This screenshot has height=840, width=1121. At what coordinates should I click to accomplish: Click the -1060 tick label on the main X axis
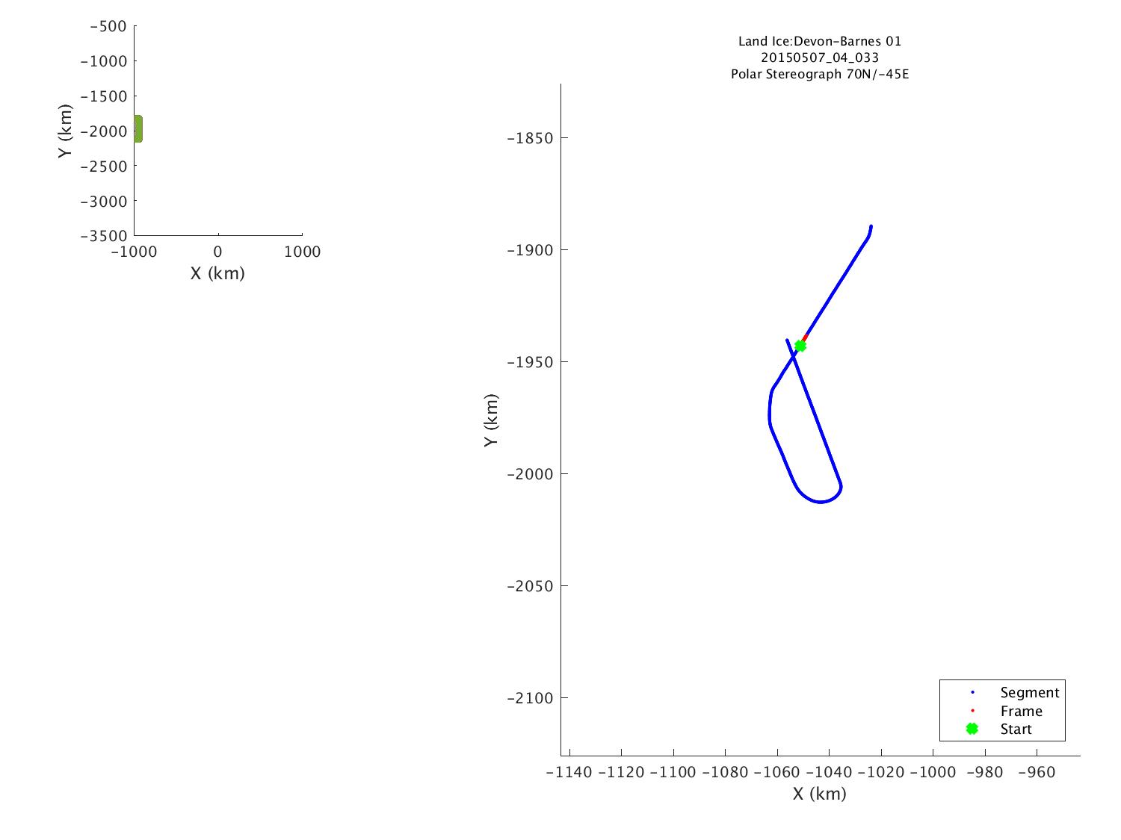(776, 772)
